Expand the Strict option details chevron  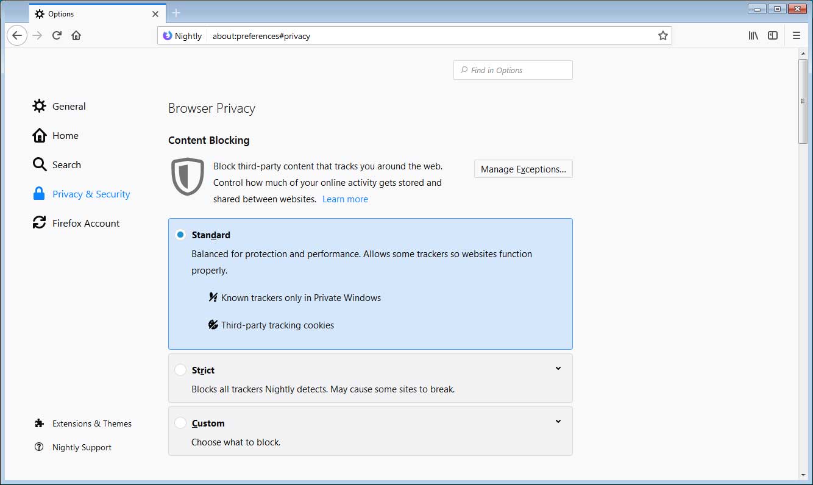[558, 368]
